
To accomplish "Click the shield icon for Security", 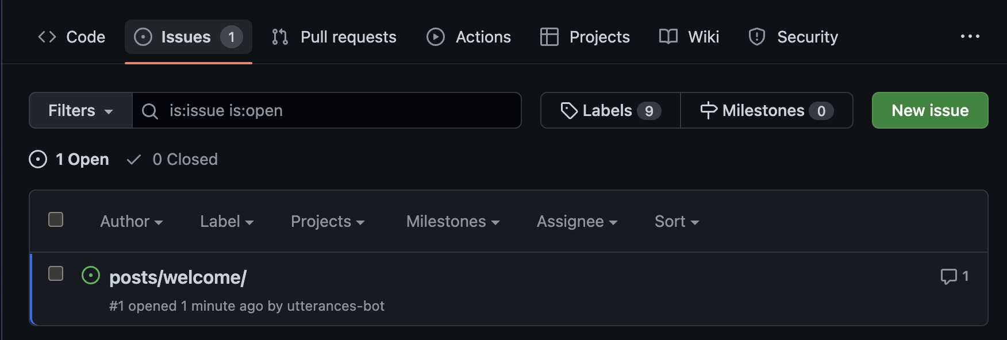I will 757,37.
